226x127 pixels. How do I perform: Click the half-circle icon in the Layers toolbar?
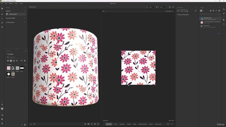click(210, 11)
